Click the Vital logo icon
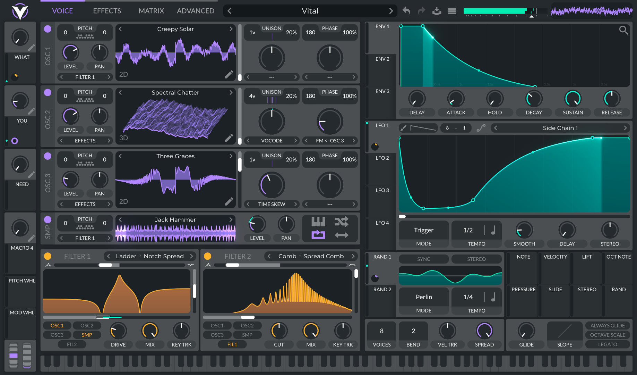 coord(20,11)
